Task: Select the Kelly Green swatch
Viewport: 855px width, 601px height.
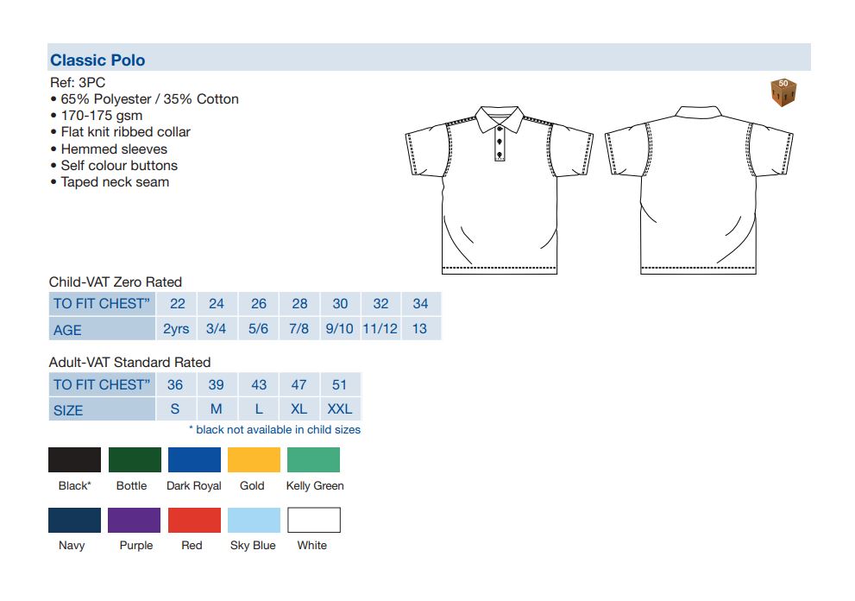Action: [x=313, y=459]
